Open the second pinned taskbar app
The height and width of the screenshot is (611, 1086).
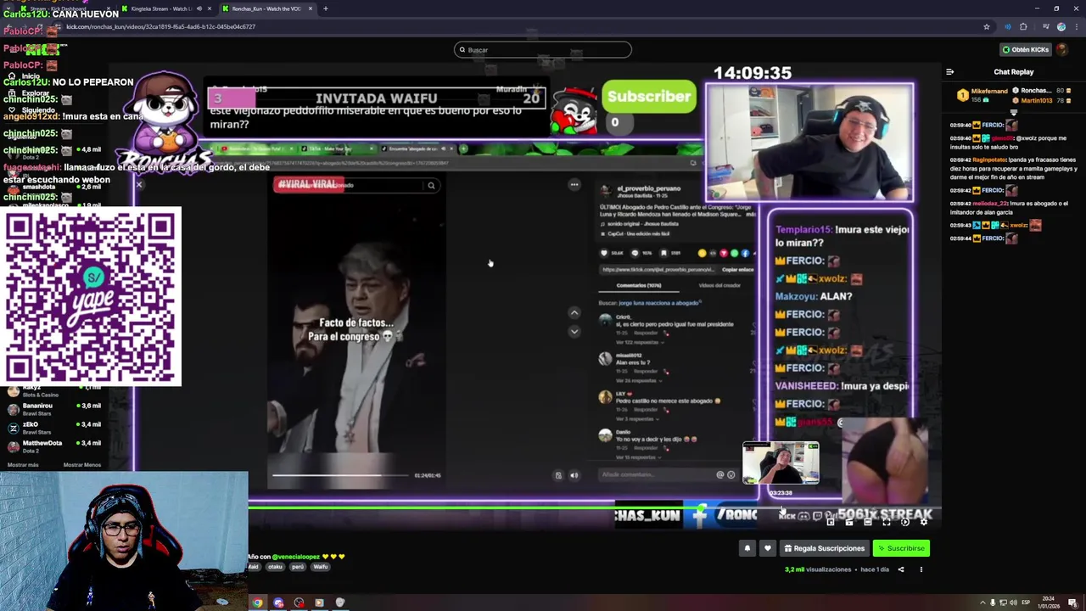pos(278,603)
